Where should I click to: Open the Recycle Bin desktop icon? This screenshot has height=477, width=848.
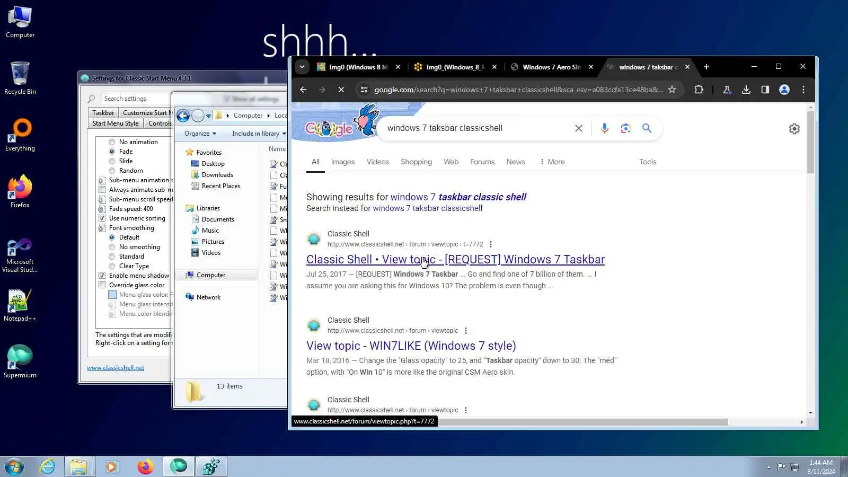[x=20, y=78]
